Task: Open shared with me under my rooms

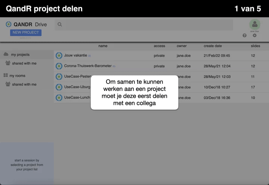Action: [x=24, y=84]
